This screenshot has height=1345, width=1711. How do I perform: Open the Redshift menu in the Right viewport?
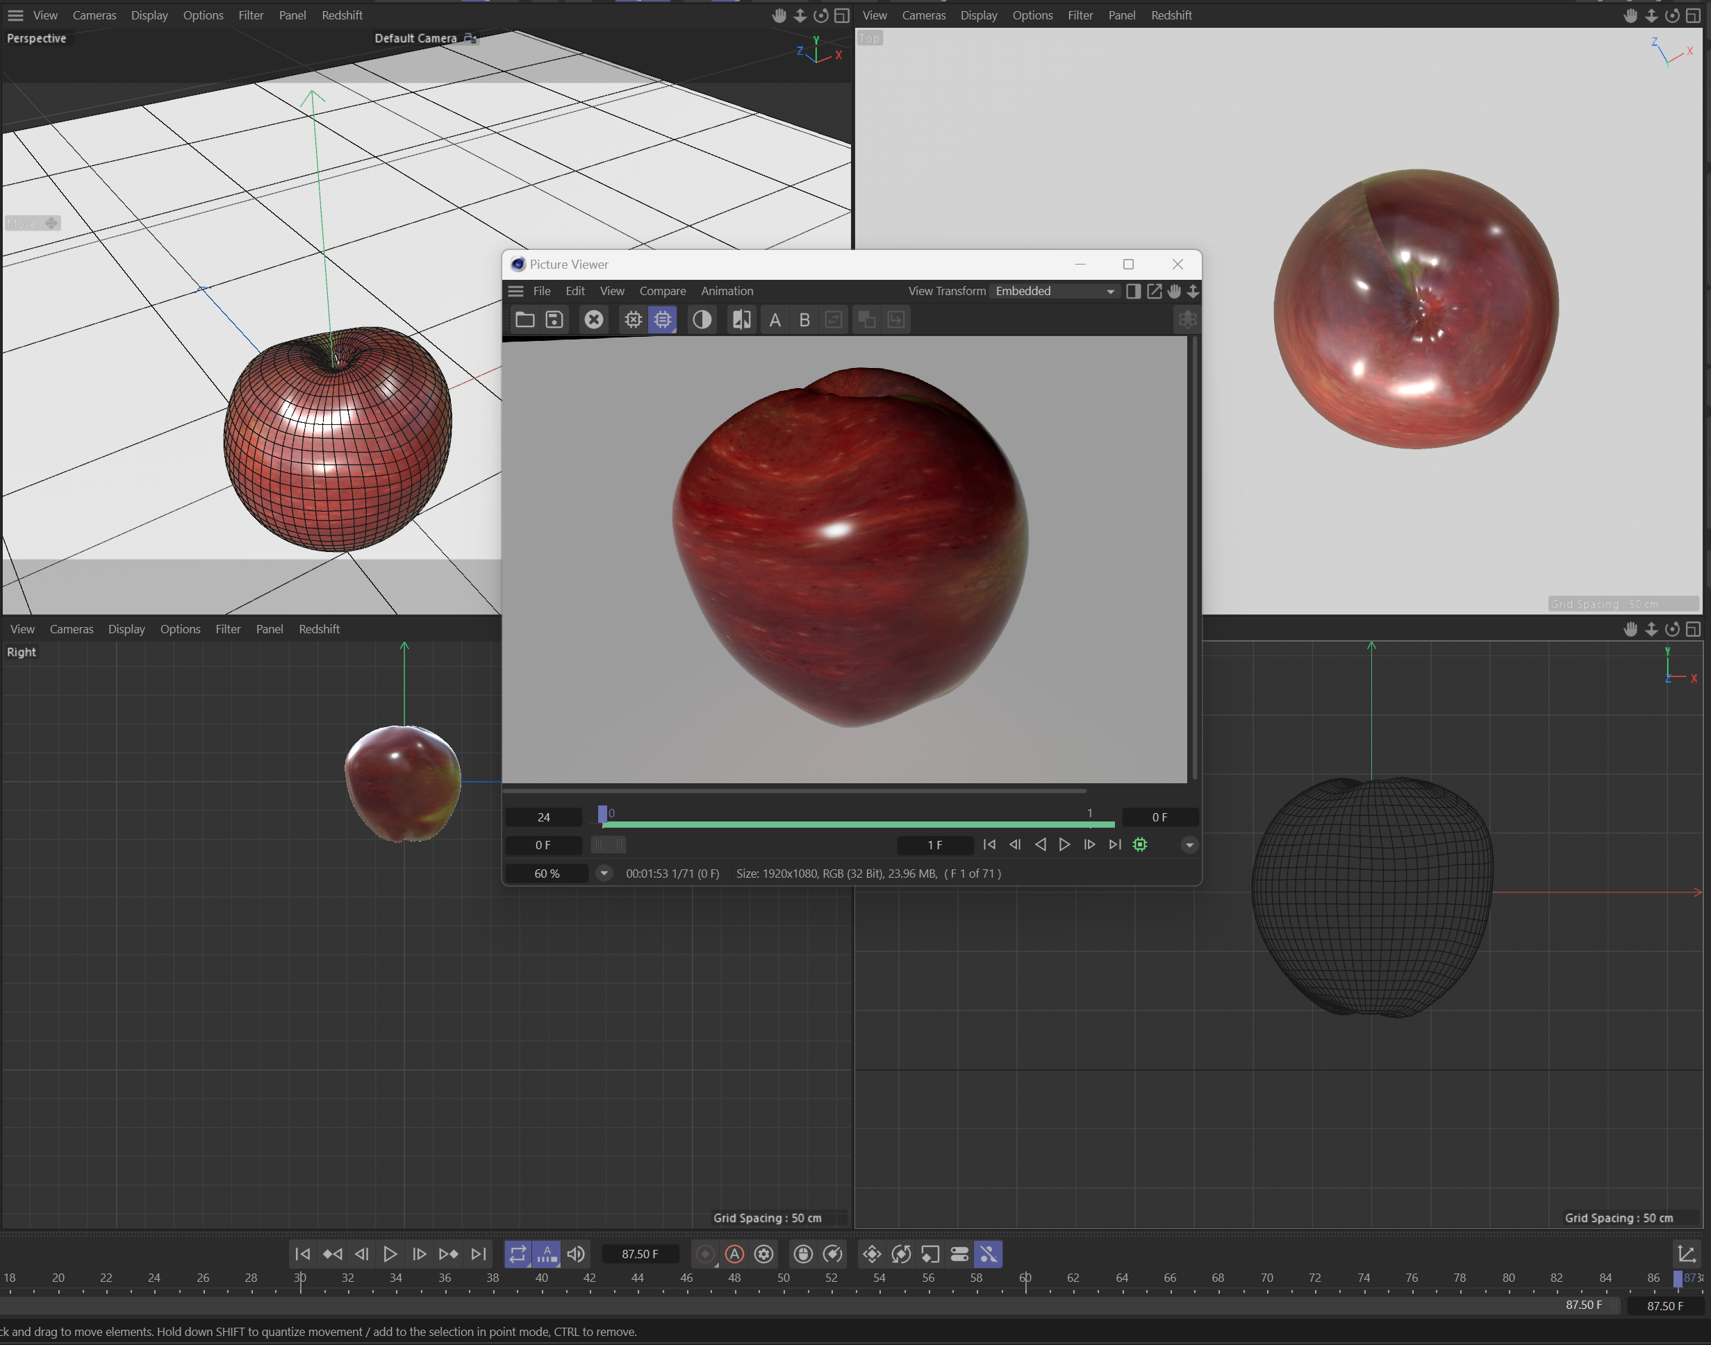[x=318, y=628]
